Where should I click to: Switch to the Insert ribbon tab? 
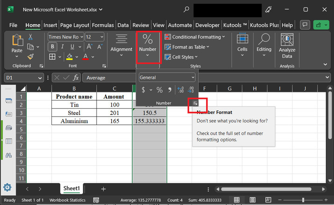tap(50, 25)
